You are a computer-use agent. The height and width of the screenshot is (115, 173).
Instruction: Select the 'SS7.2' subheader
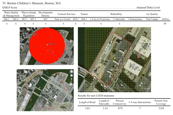coord(33,19)
